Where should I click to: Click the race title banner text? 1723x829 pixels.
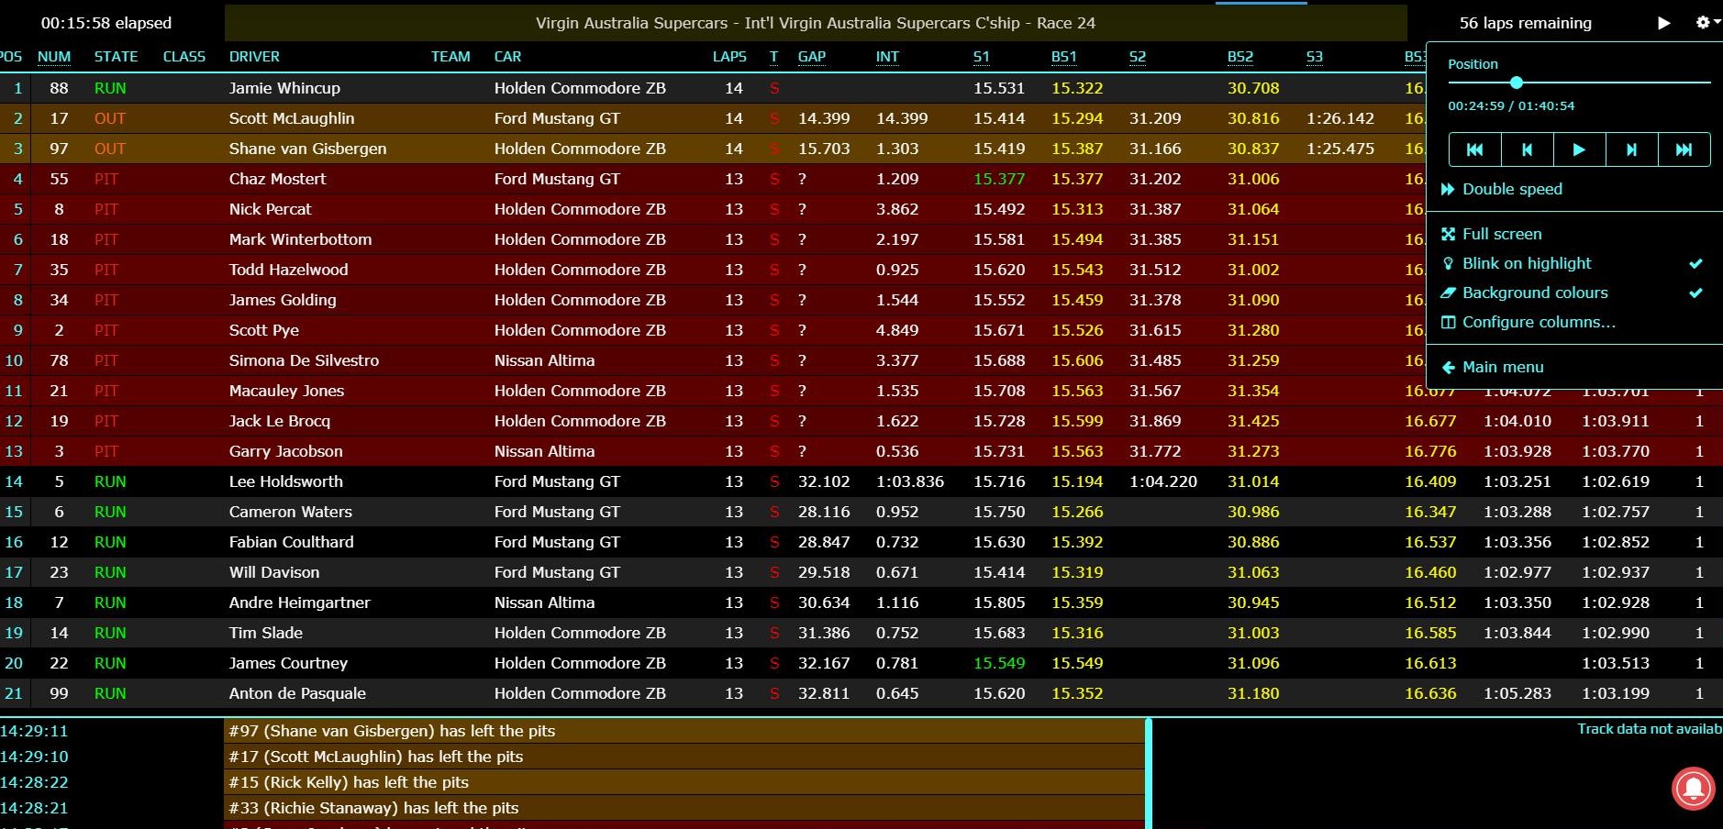tap(816, 23)
